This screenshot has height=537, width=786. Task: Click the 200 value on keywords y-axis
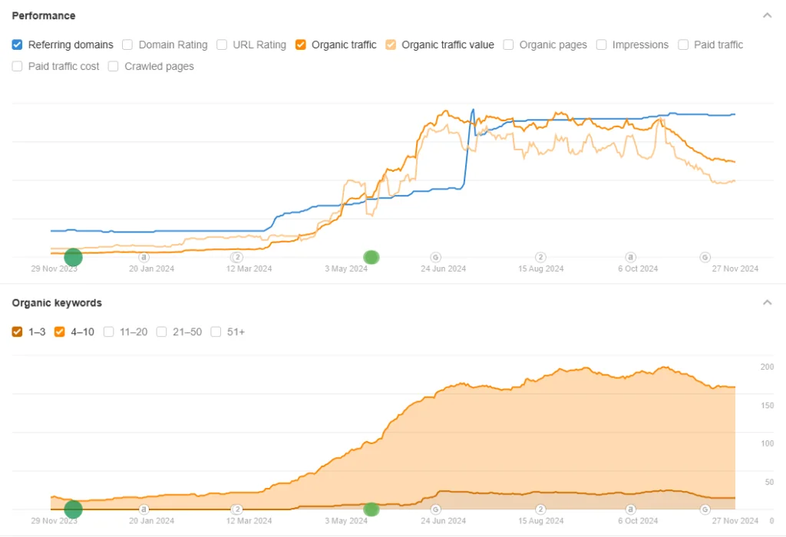(x=767, y=367)
